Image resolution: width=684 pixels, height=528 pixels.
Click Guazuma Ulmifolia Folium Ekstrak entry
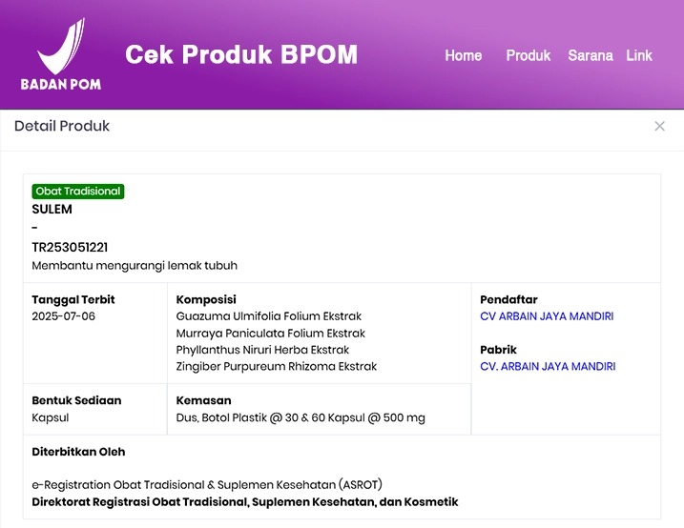tap(269, 316)
